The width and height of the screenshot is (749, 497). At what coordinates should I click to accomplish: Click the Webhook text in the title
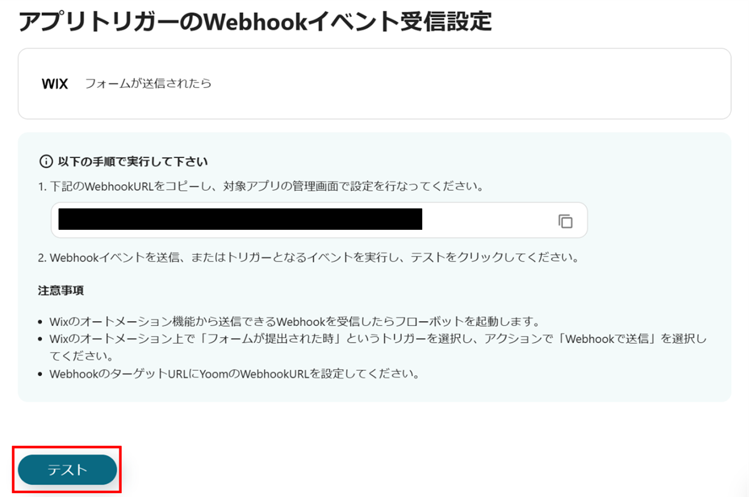256,22
